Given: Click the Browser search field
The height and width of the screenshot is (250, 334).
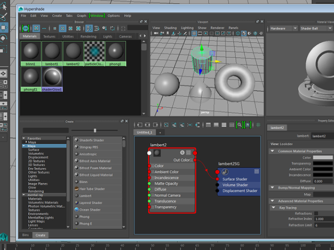Looking at the screenshot, I should [138, 28].
